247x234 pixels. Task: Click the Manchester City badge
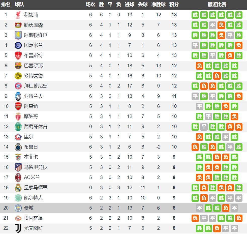click(x=18, y=208)
